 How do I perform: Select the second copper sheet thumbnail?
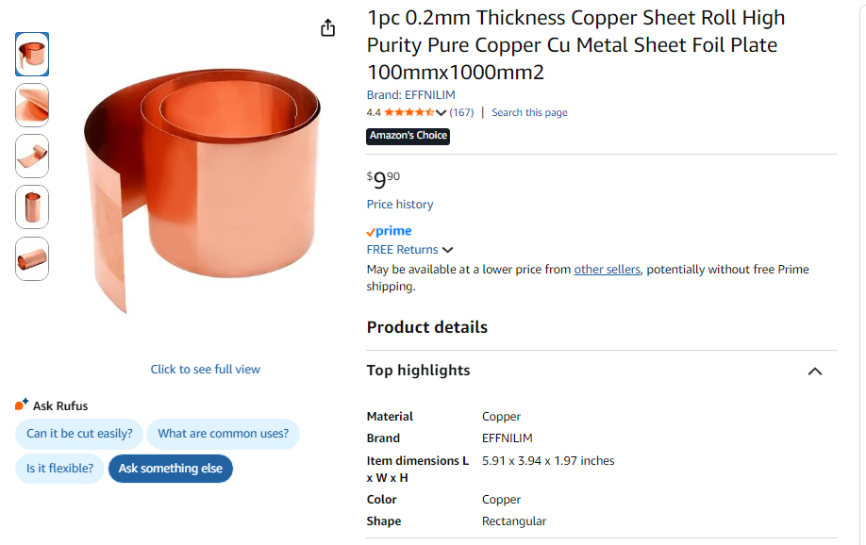pyautogui.click(x=31, y=105)
